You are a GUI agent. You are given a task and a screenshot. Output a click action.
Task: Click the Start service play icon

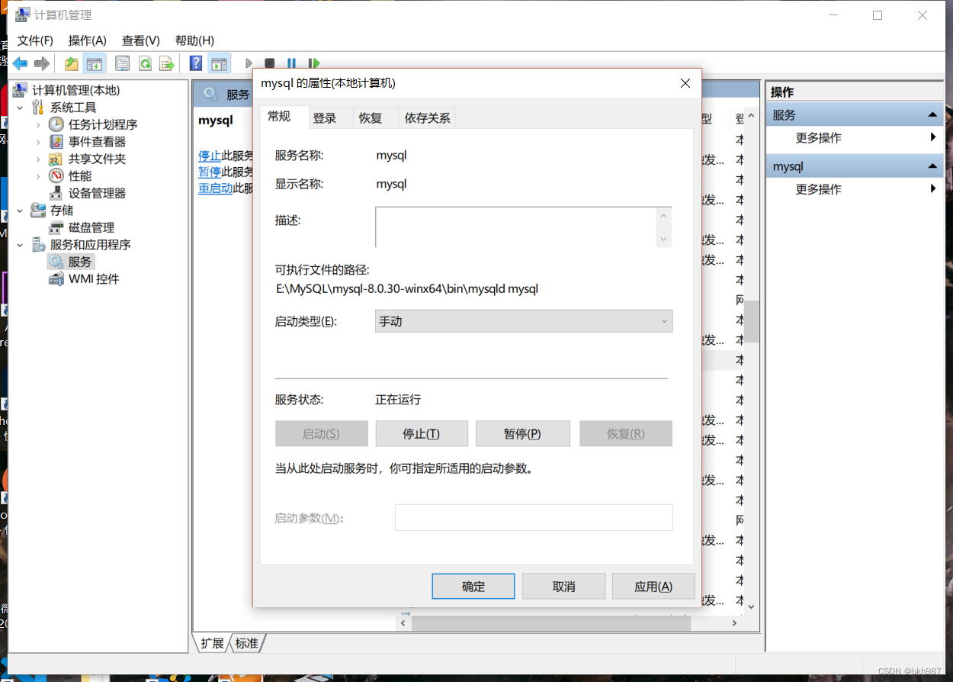click(x=249, y=63)
